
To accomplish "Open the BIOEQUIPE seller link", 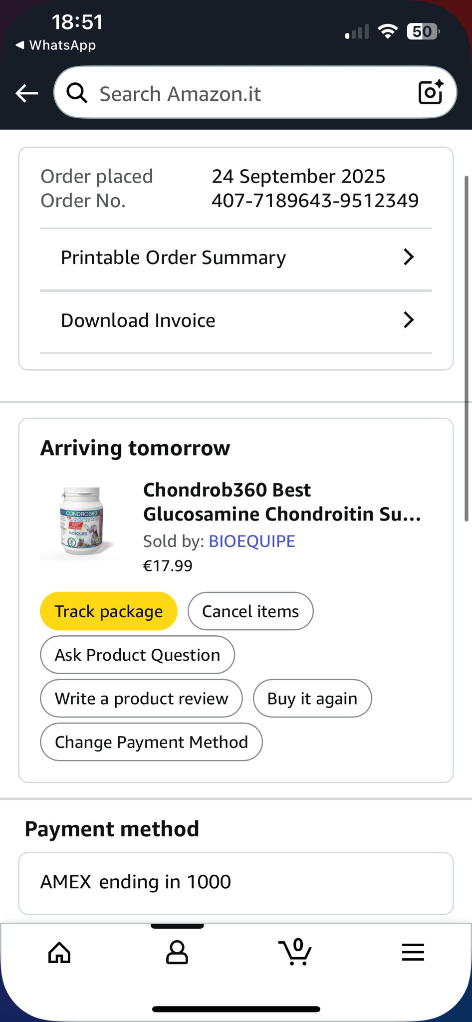I will click(x=251, y=541).
